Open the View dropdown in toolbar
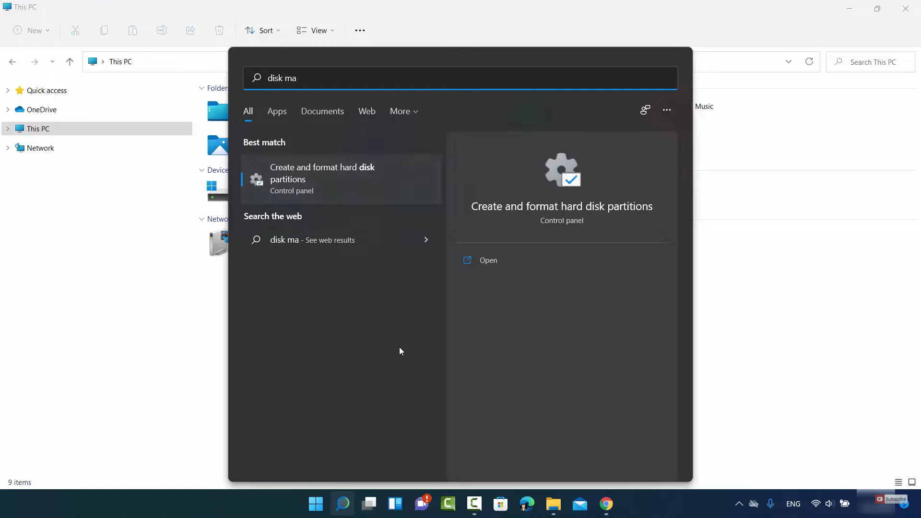 [315, 30]
